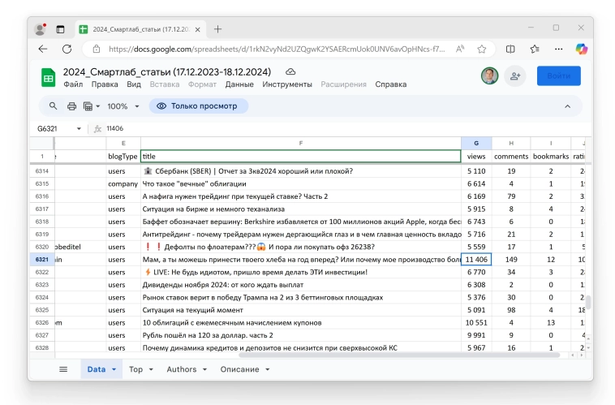Screen dimensions: 615x405
Task: Open the Инструменты menu
Action: (x=287, y=84)
